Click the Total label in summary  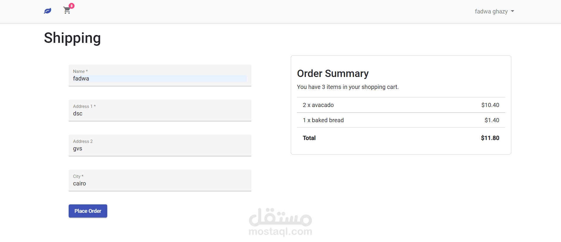point(309,138)
